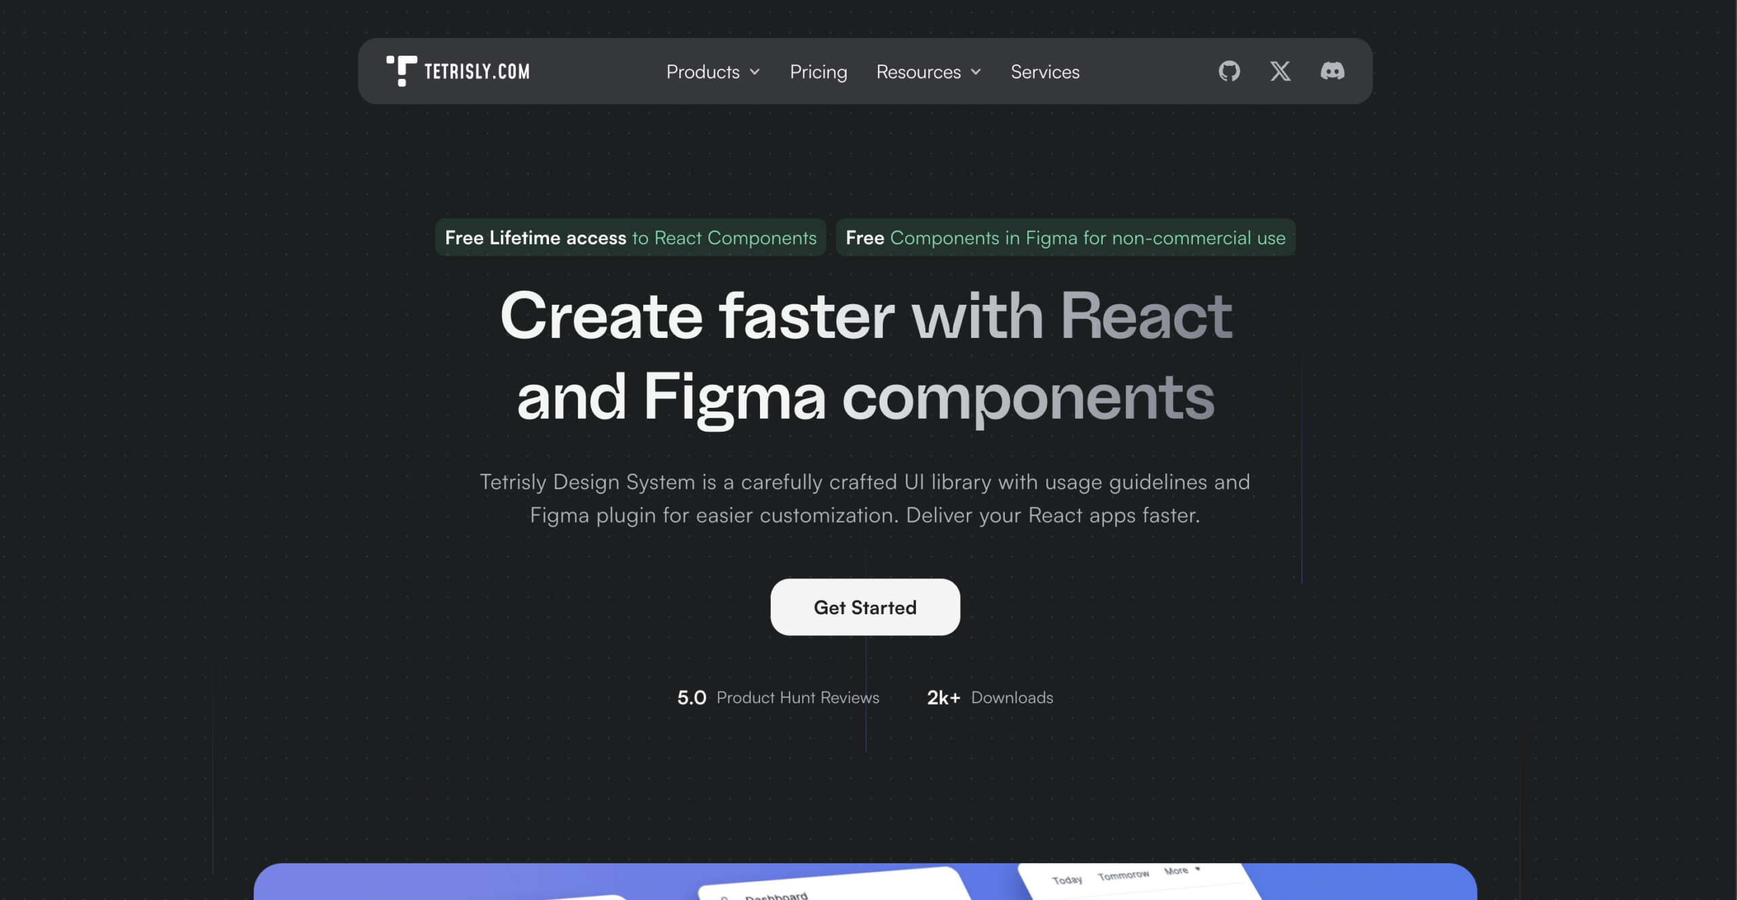Click the Tetrisly Design System description paragraph
Image resolution: width=1737 pixels, height=900 pixels.
coord(865,499)
